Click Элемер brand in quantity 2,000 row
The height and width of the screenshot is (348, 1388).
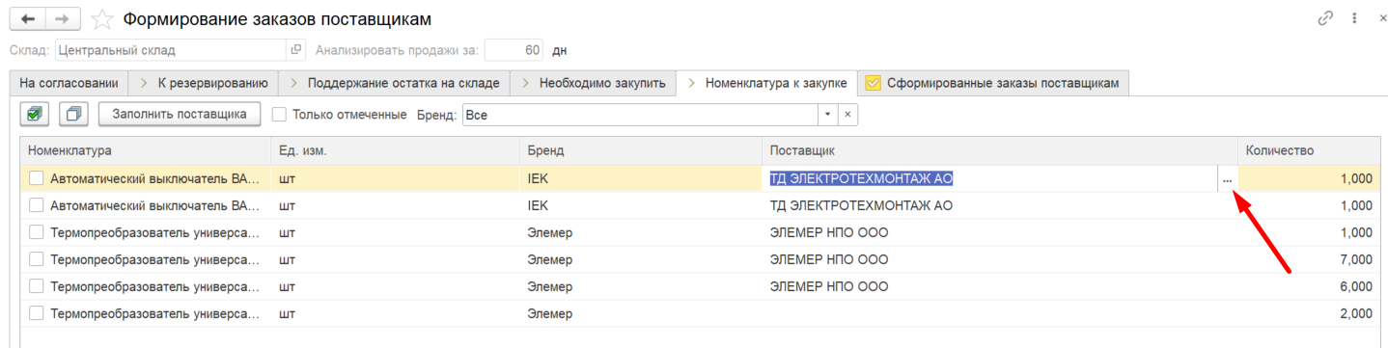[x=549, y=313]
